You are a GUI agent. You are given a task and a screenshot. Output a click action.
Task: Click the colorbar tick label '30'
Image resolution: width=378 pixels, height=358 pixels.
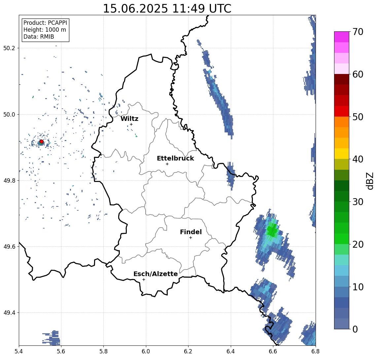[358, 202]
